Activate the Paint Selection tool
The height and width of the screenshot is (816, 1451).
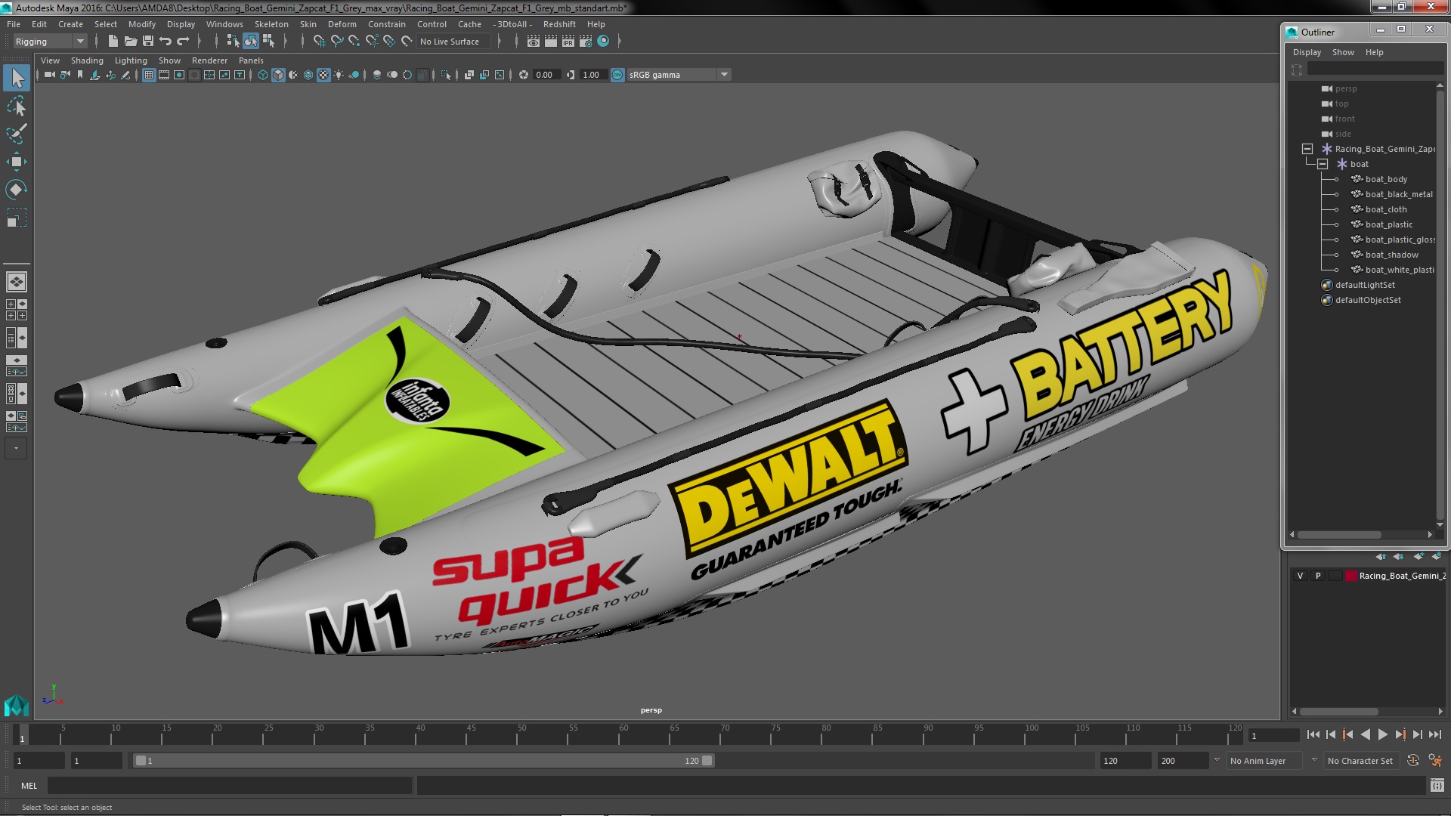pos(17,134)
